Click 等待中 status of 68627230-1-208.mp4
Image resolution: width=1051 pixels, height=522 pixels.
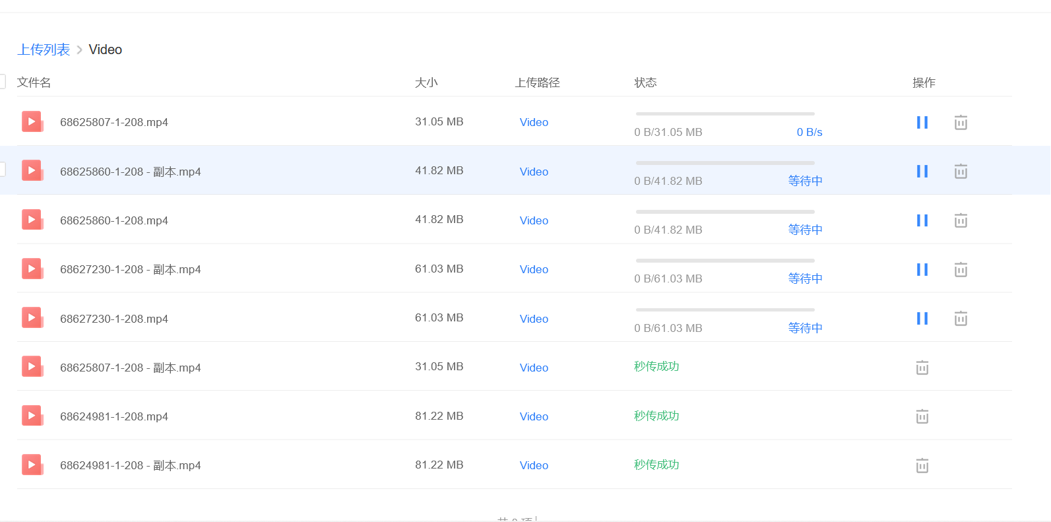pos(806,328)
